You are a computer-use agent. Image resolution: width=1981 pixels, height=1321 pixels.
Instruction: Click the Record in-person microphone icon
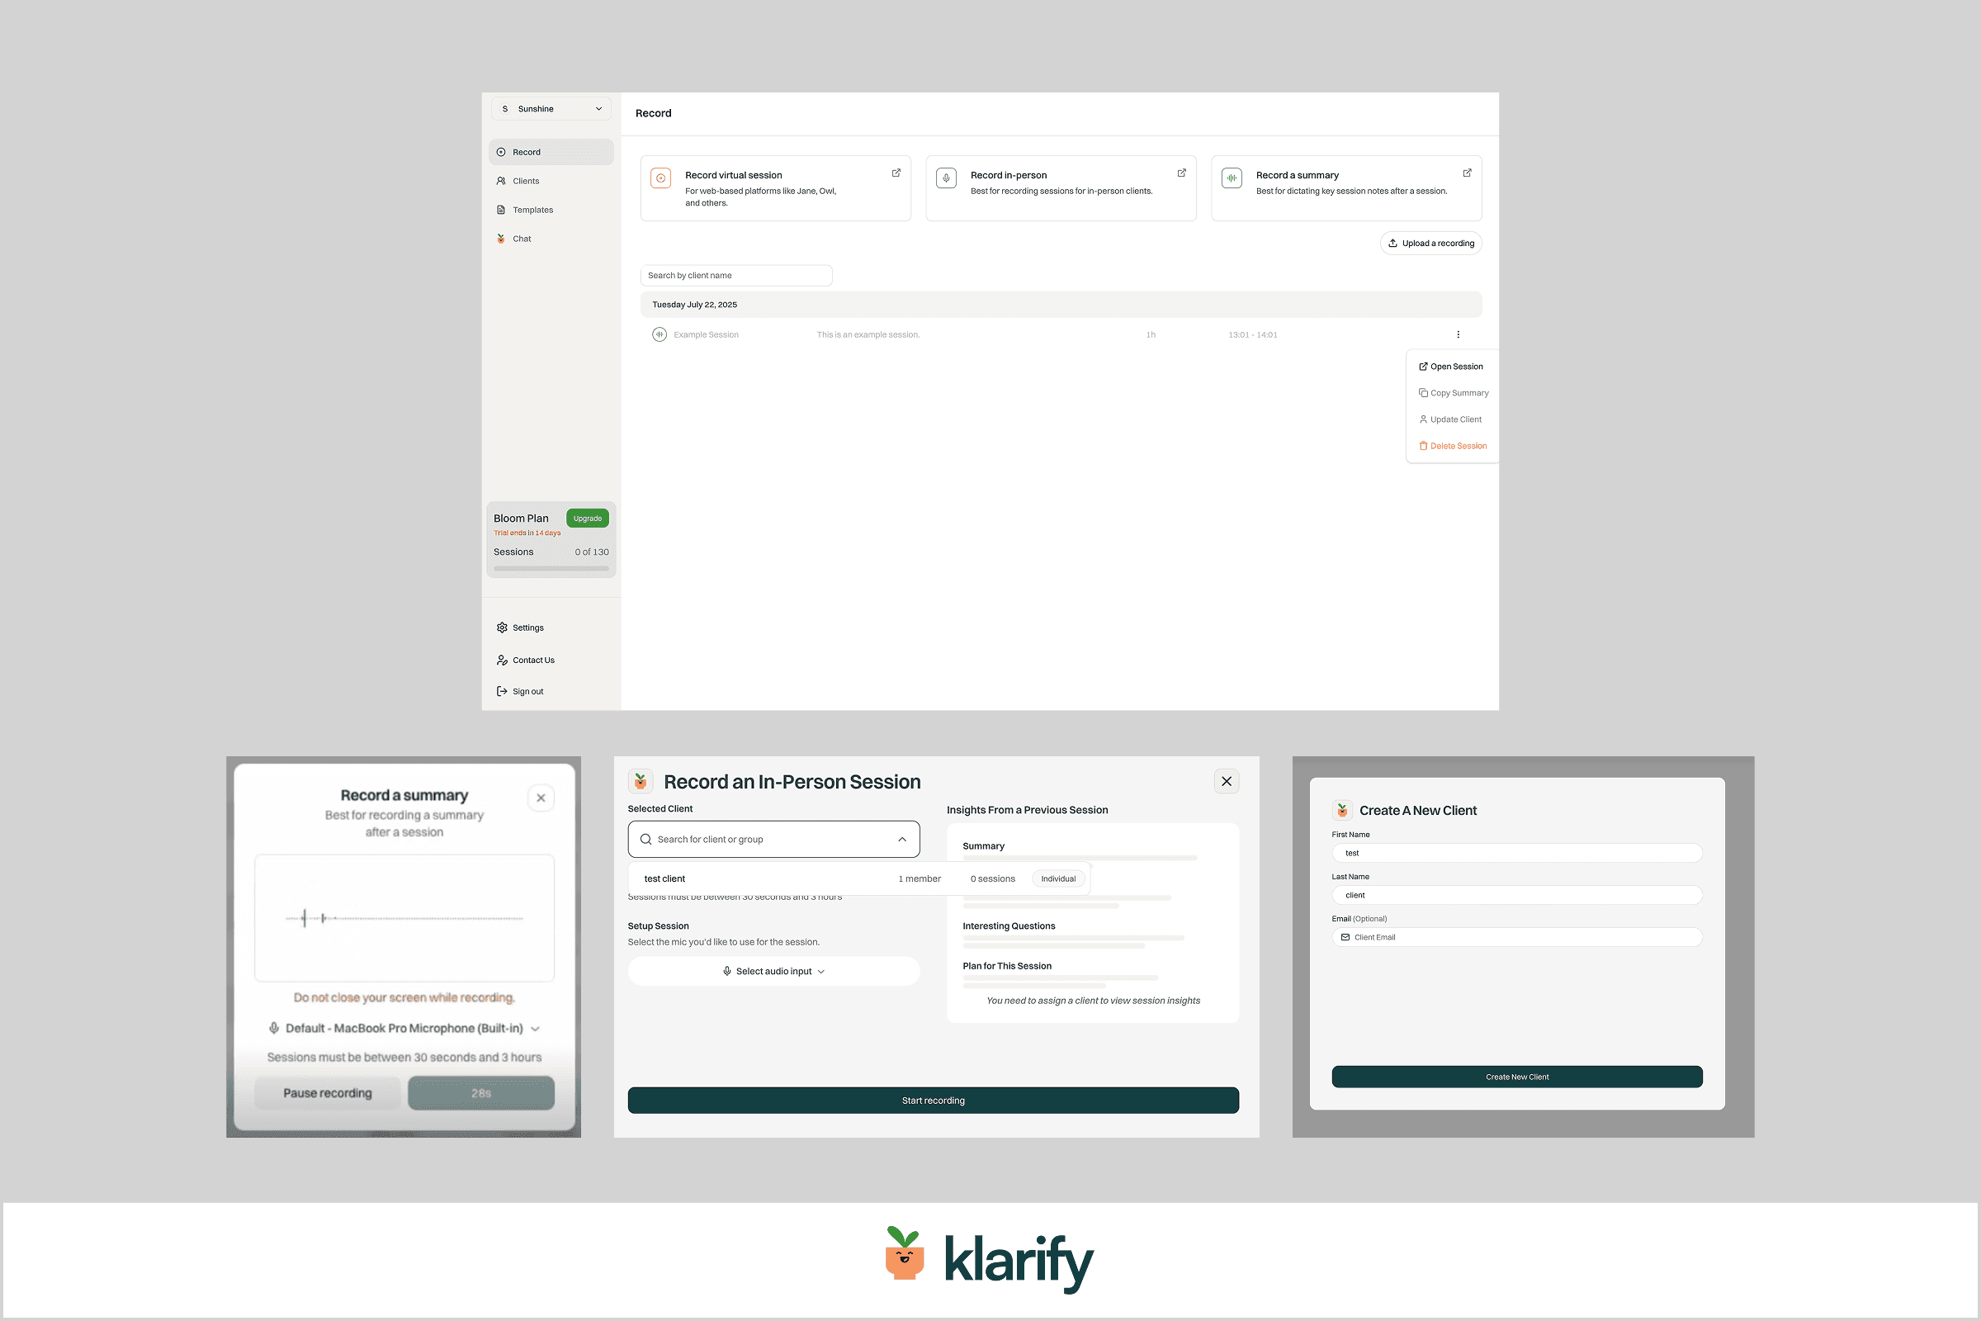[946, 178]
